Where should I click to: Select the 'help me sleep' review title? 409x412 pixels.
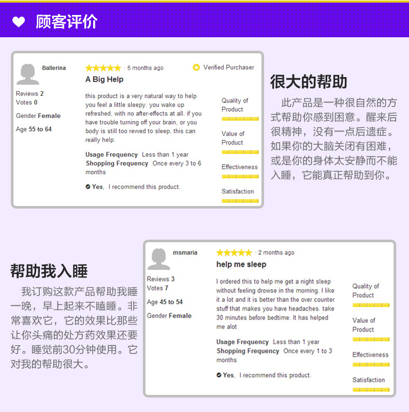[x=241, y=264]
